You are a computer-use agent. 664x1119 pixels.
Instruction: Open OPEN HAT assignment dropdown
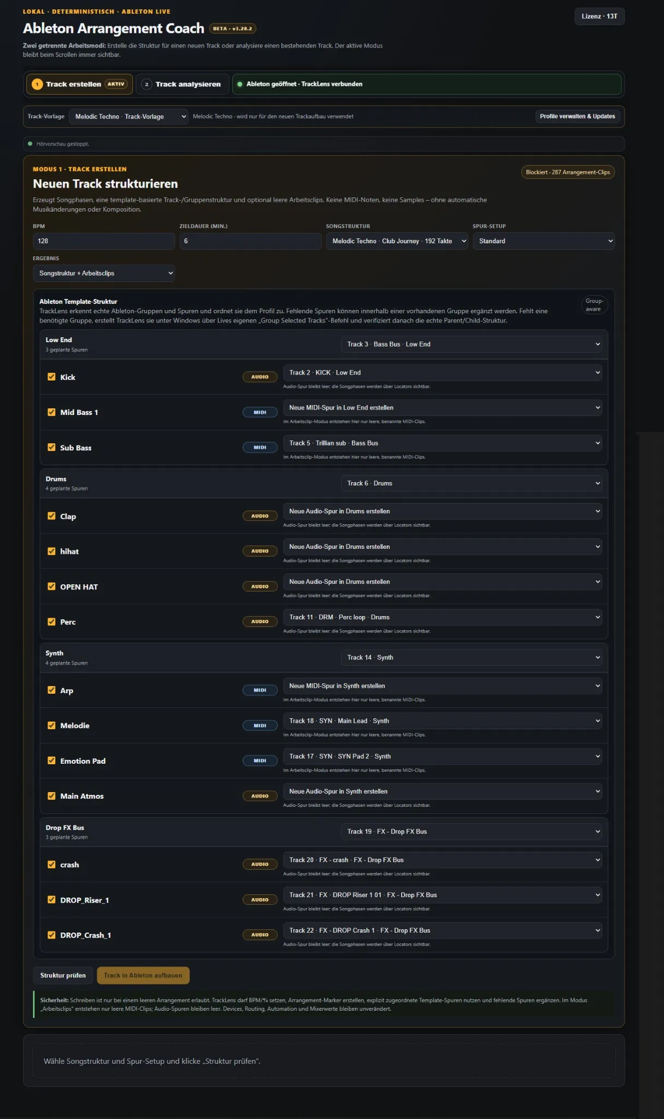click(443, 582)
